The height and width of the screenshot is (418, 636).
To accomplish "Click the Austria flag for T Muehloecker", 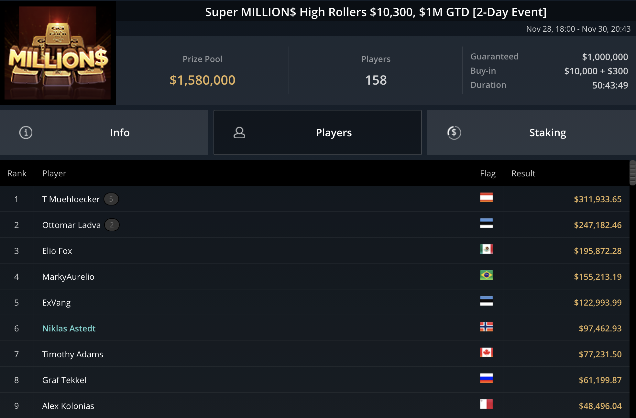I will point(486,197).
